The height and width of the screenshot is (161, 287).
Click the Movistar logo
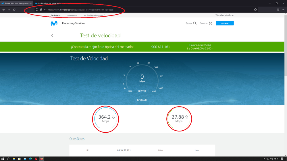[x=54, y=23]
